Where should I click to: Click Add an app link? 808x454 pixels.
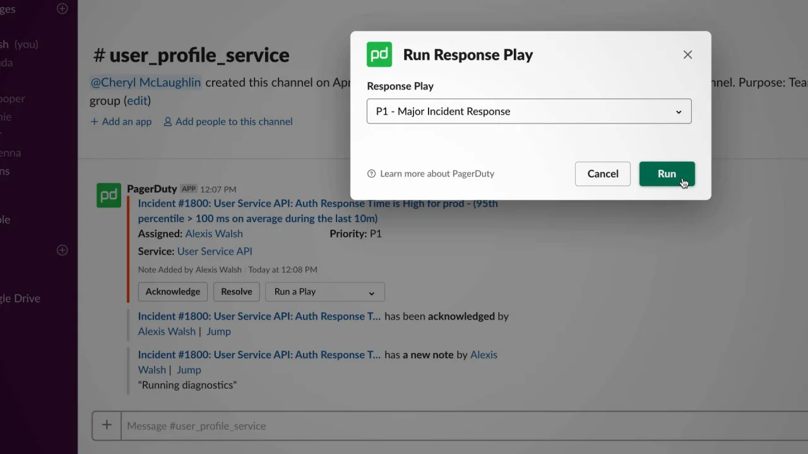121,121
